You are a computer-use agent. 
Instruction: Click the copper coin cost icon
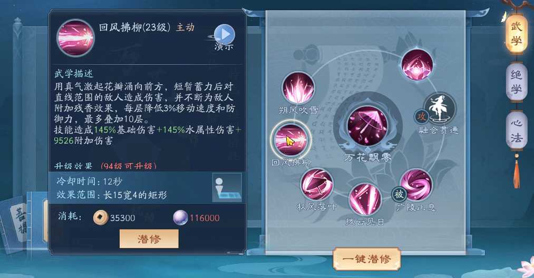point(101,218)
